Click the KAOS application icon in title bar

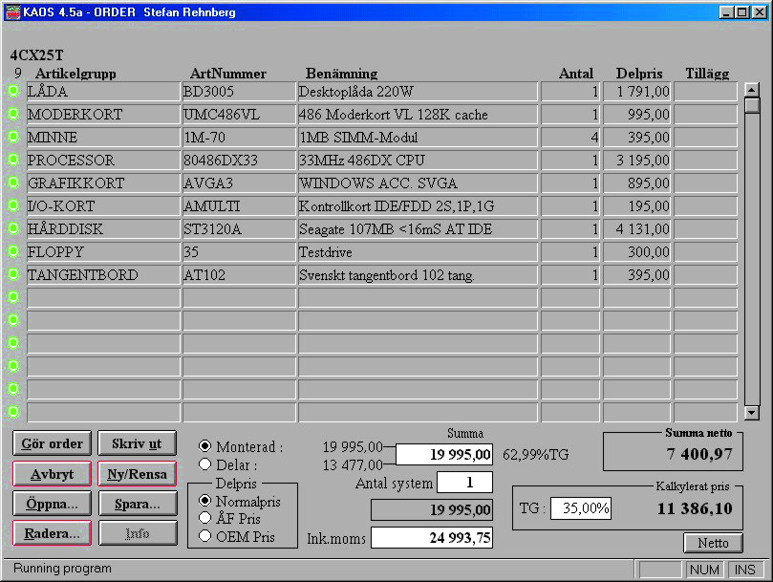(12, 12)
